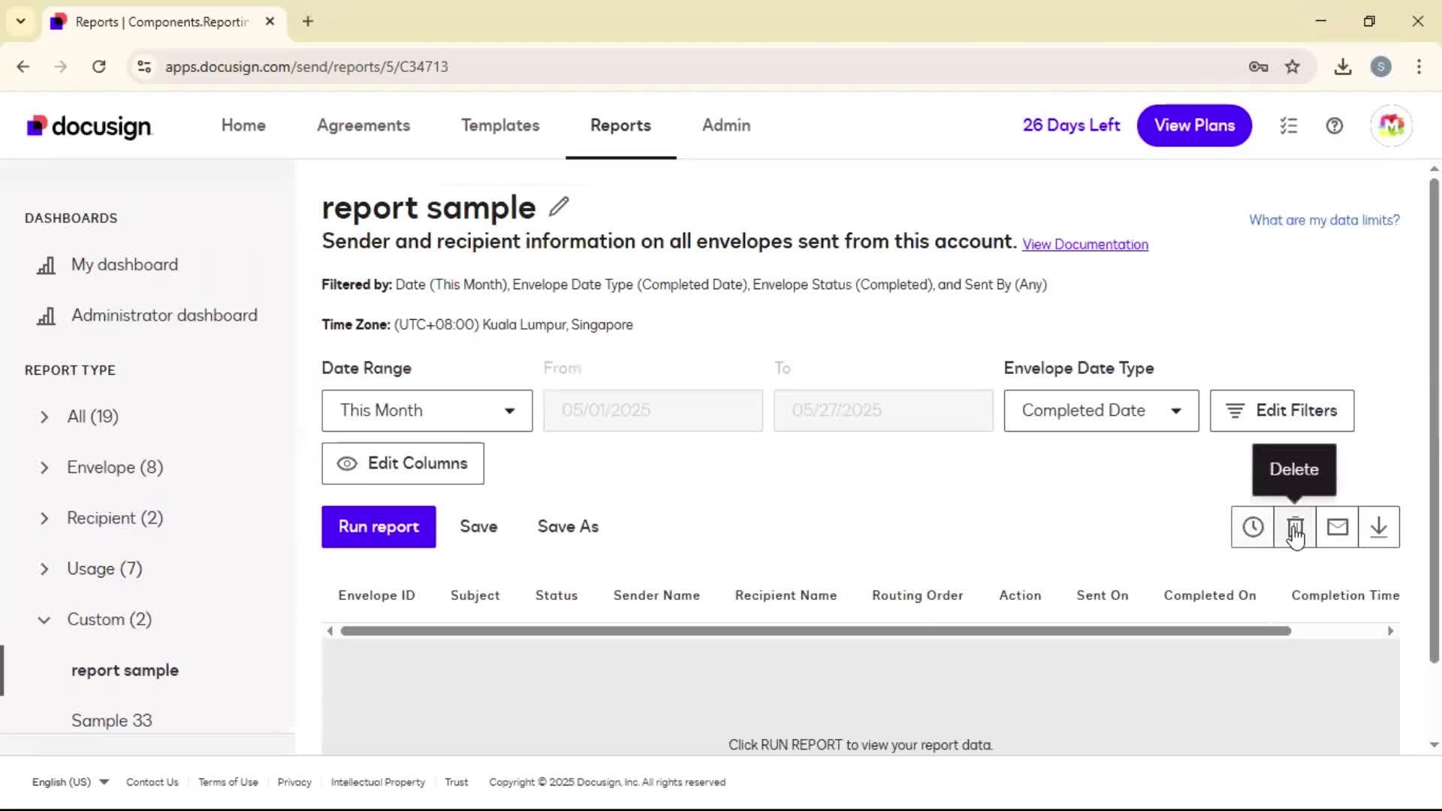Select report sample in sidebar
Viewport: 1442px width, 811px height.
[125, 671]
